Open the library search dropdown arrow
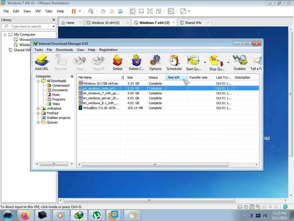The image size is (294, 221). point(53,26)
